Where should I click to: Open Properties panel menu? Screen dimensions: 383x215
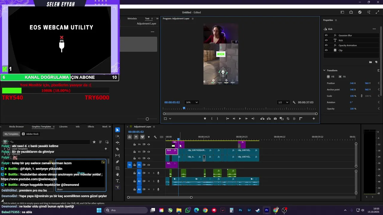(x=336, y=20)
